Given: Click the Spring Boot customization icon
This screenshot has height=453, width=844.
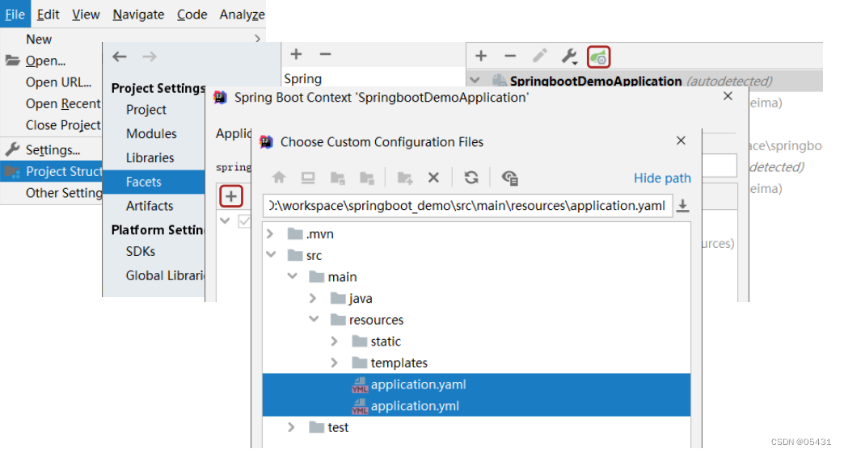Looking at the screenshot, I should tap(598, 57).
